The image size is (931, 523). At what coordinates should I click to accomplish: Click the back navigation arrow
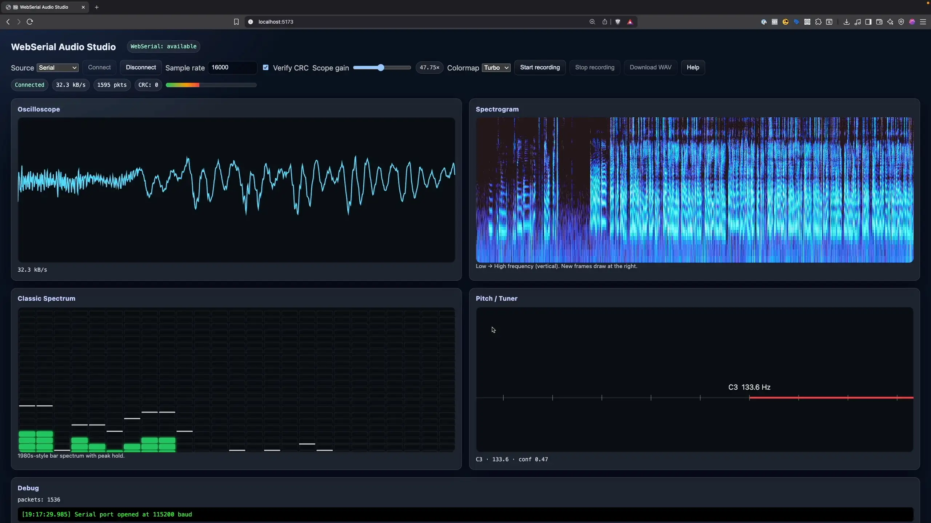[8, 22]
